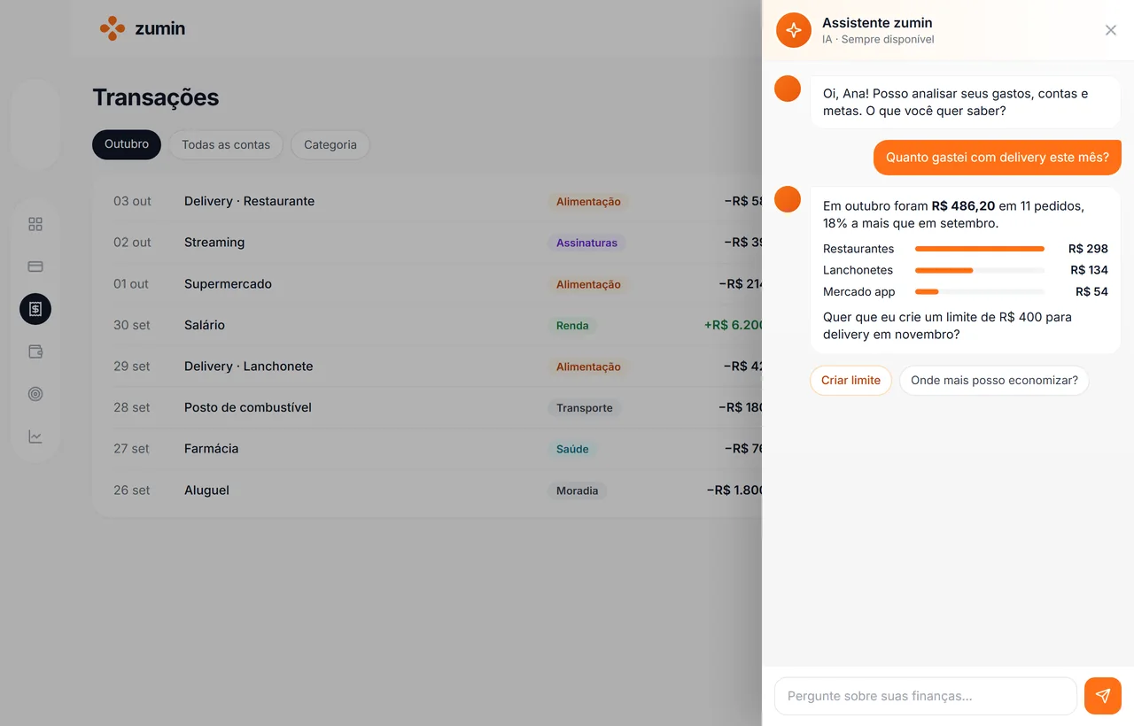Click "Onde mais posso economizar?" suggestion
1134x726 pixels.
(x=994, y=381)
